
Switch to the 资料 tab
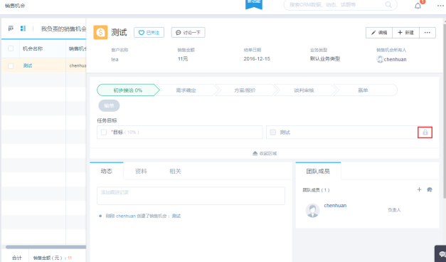tap(141, 171)
